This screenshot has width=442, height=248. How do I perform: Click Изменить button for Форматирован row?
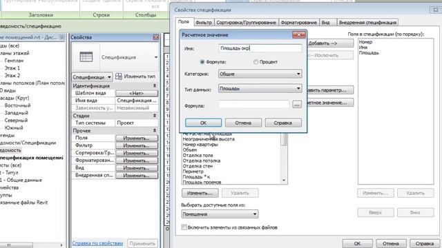[x=137, y=161]
